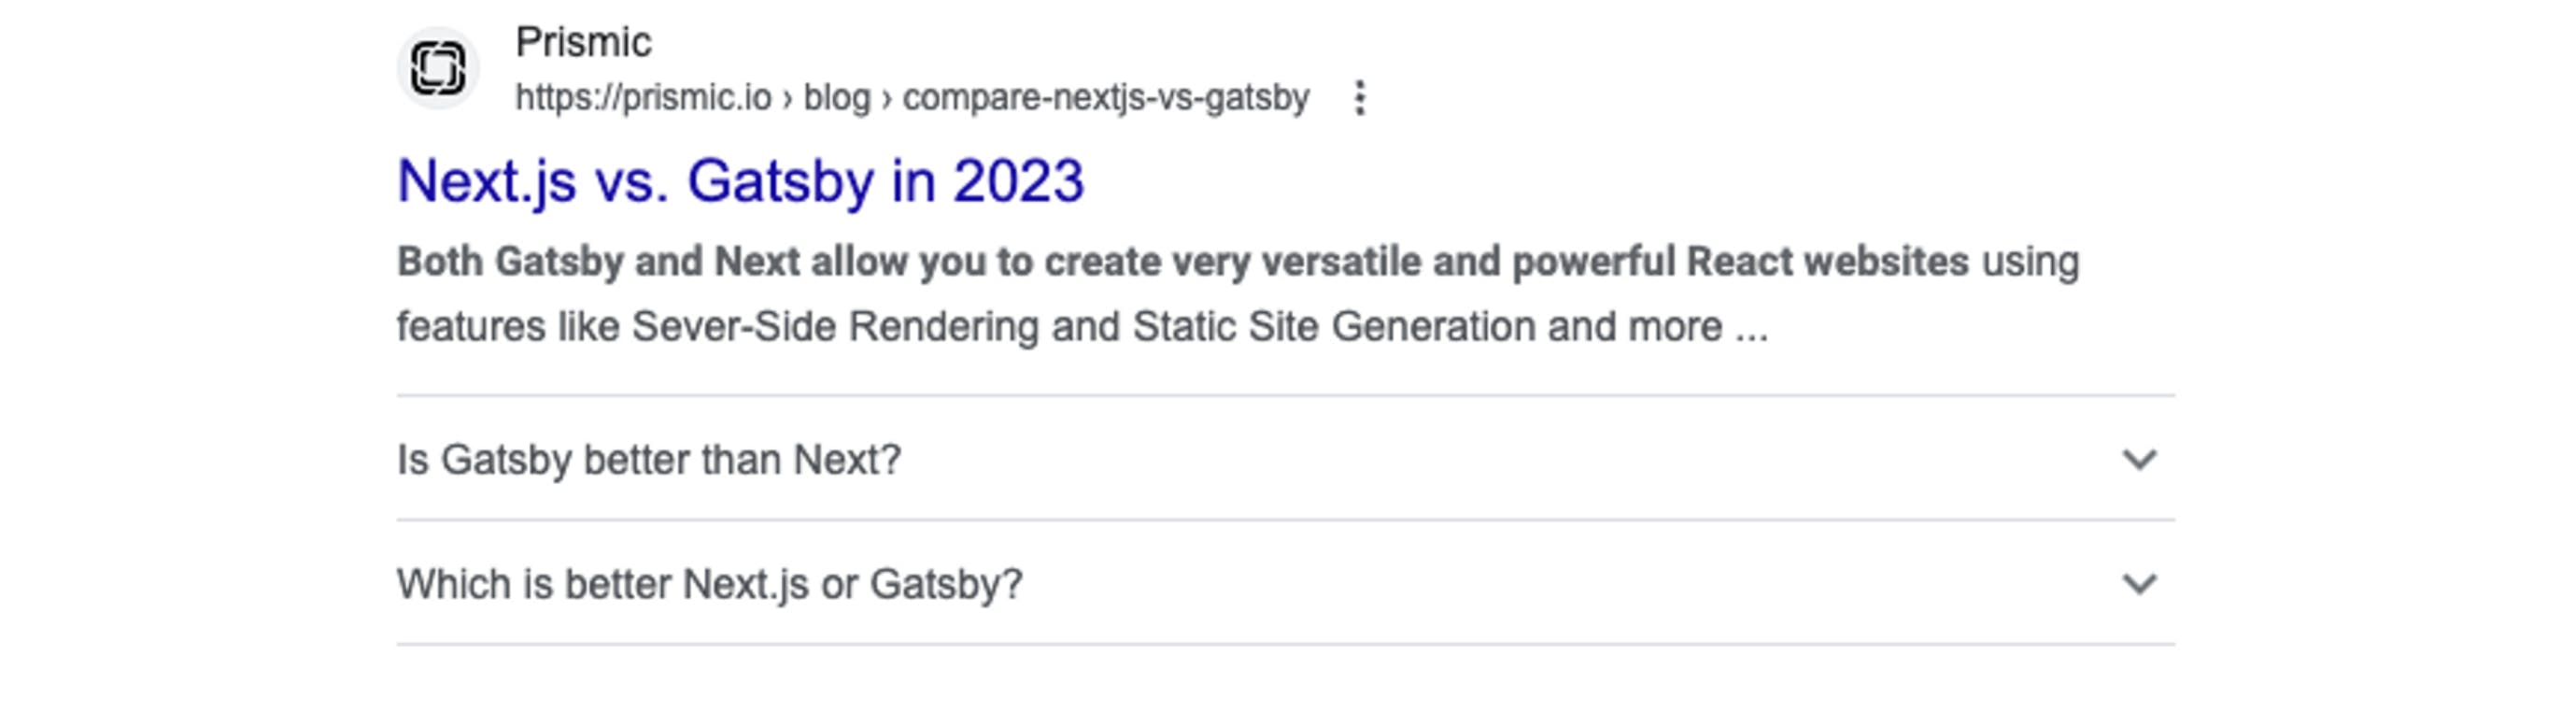Open the "Next.js vs. Gatsby in 2023" result
The width and height of the screenshot is (2576, 727).
tap(740, 181)
